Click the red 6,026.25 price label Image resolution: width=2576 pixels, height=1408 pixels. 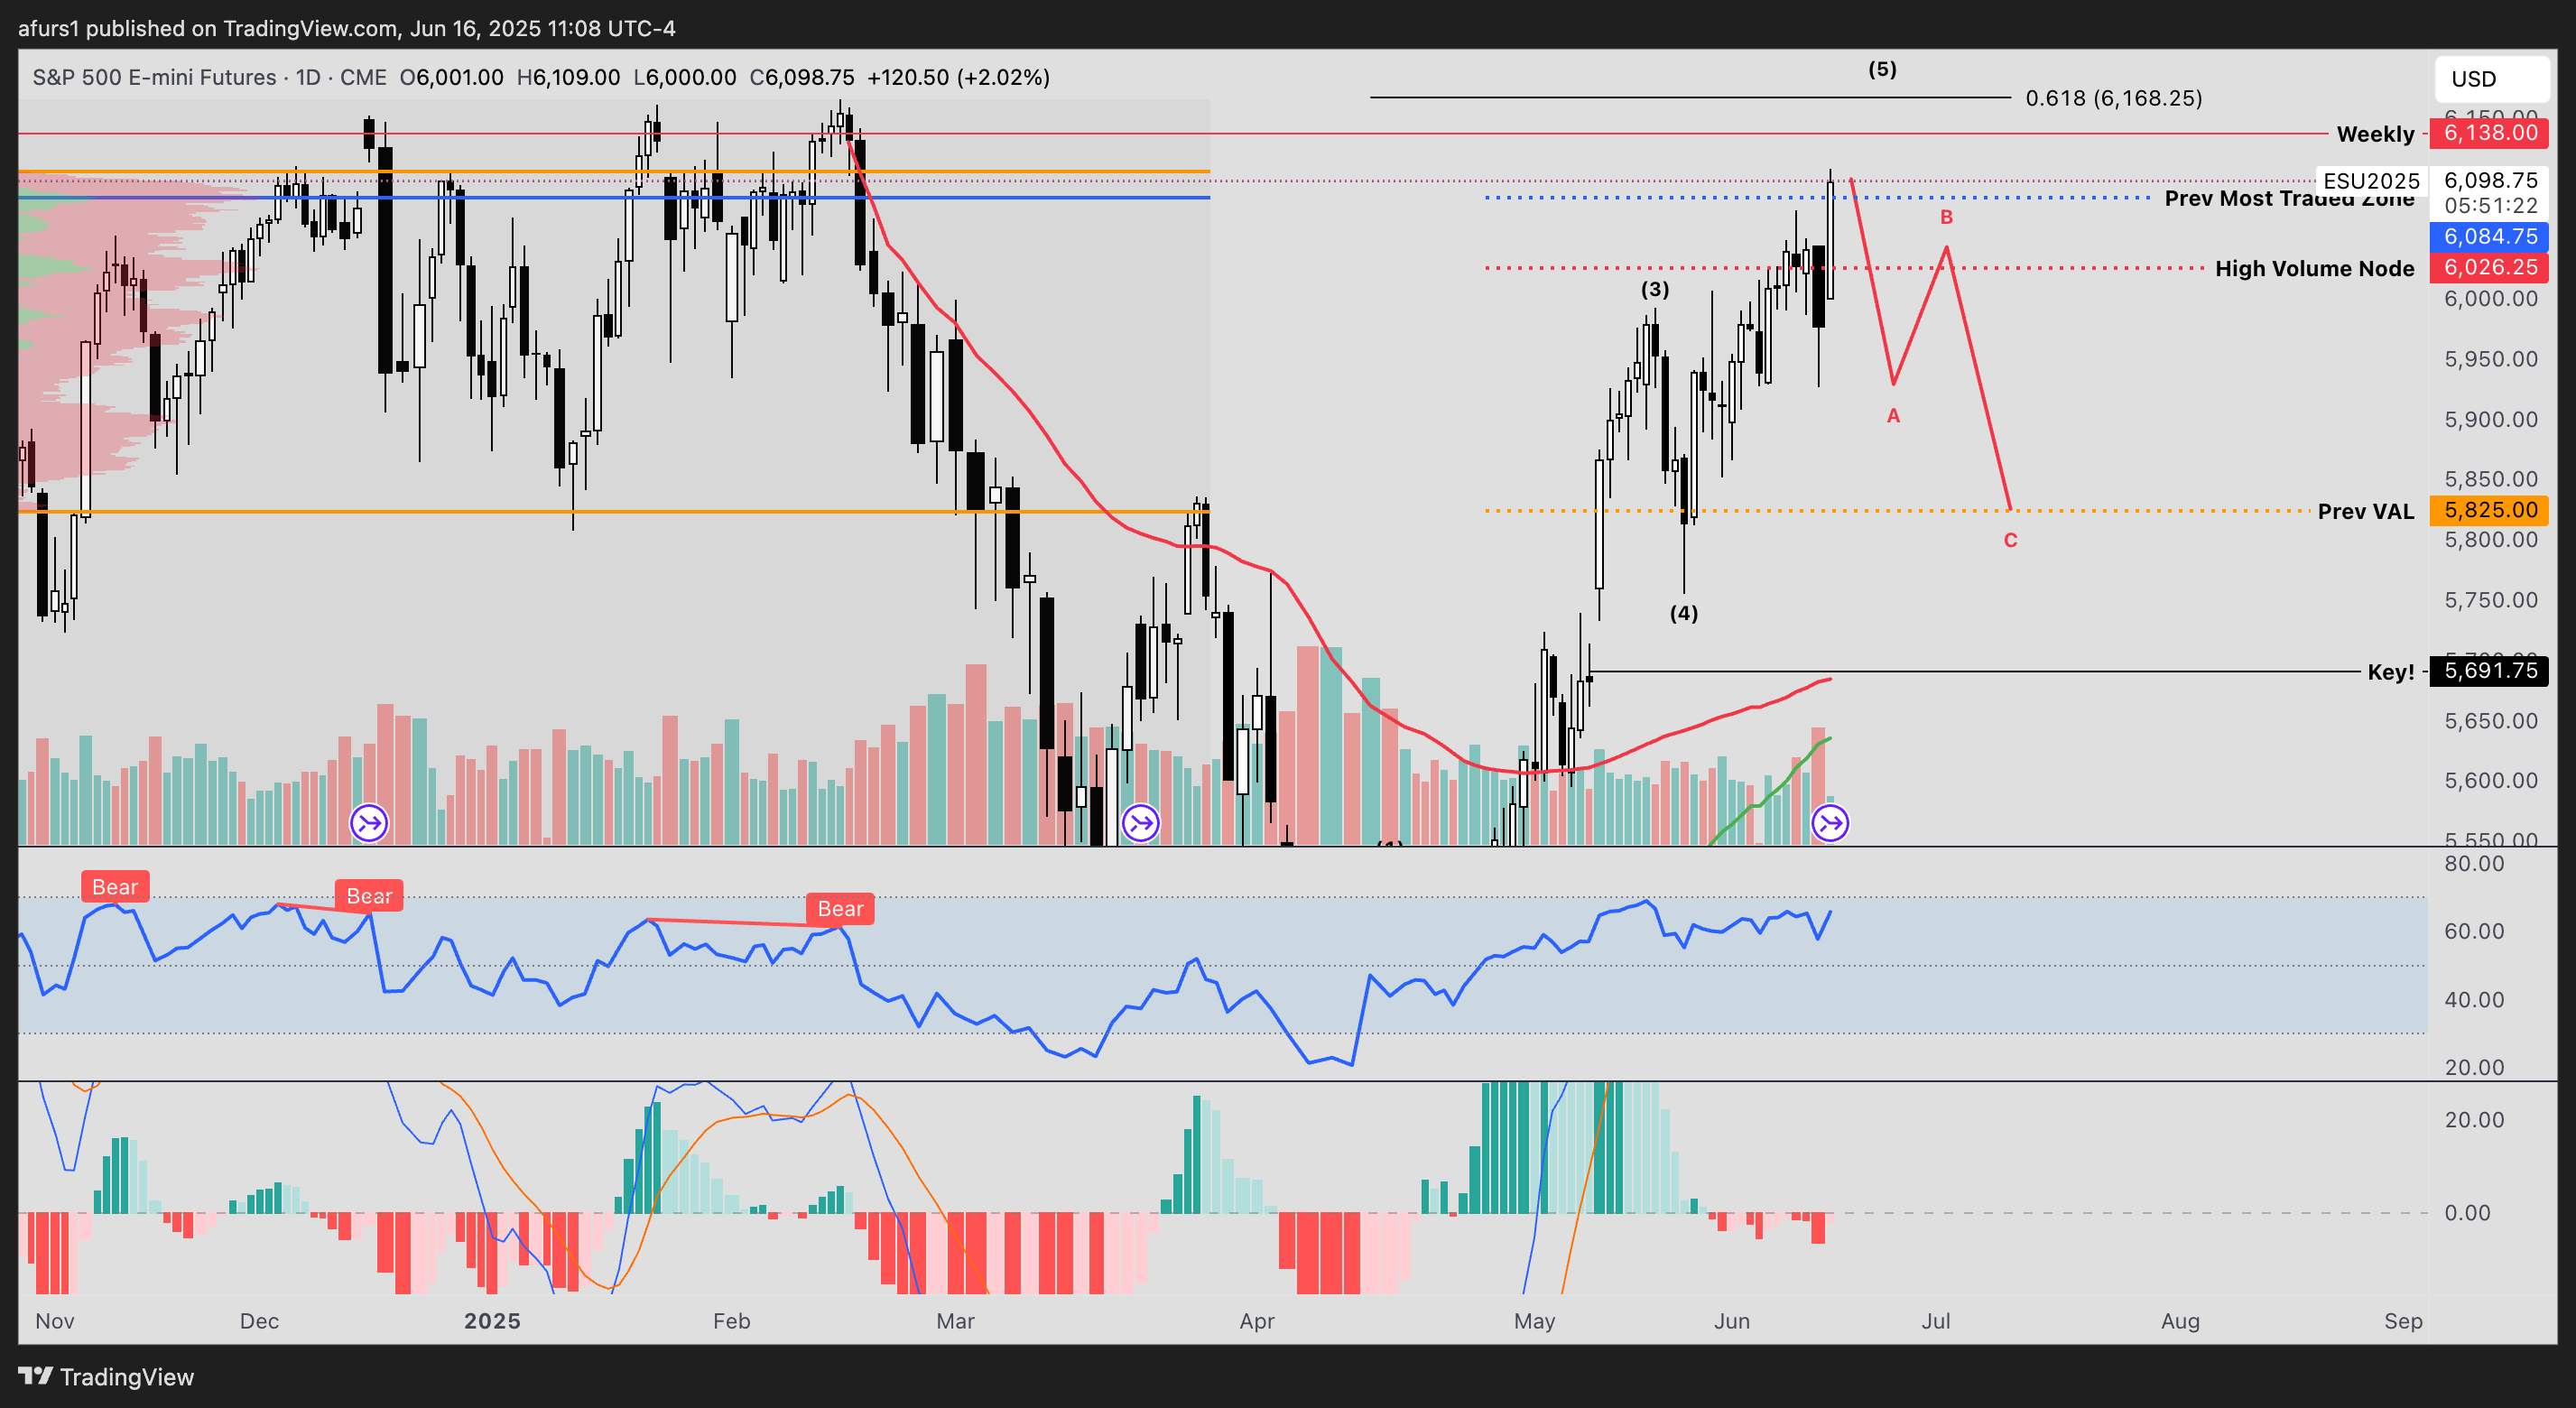click(x=2490, y=267)
